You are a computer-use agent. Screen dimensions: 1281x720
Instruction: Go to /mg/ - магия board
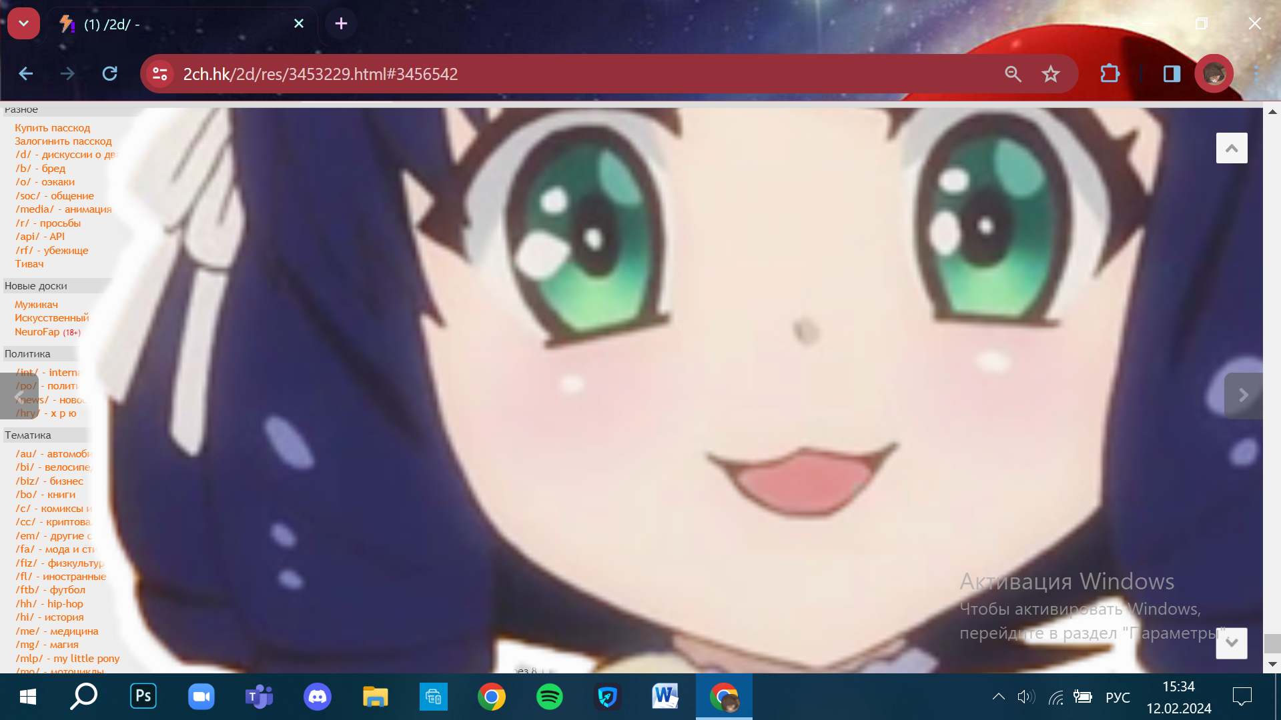coord(47,645)
